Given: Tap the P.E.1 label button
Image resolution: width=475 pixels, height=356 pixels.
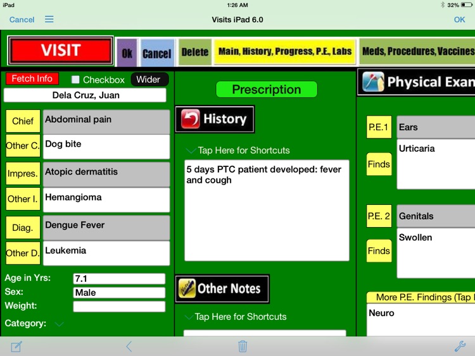Looking at the screenshot, I should [x=379, y=127].
